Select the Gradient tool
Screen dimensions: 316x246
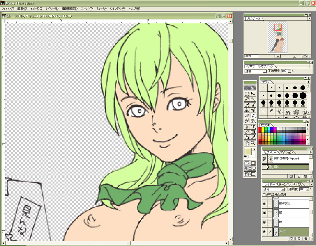[253, 132]
